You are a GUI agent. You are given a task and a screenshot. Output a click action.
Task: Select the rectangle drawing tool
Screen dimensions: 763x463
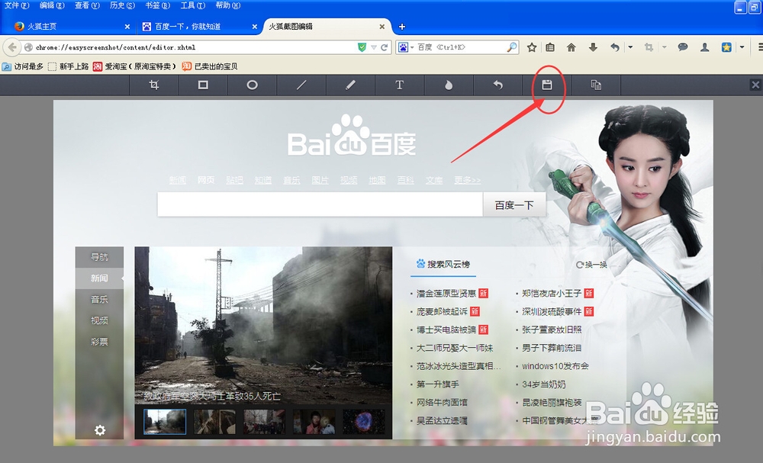pos(203,85)
